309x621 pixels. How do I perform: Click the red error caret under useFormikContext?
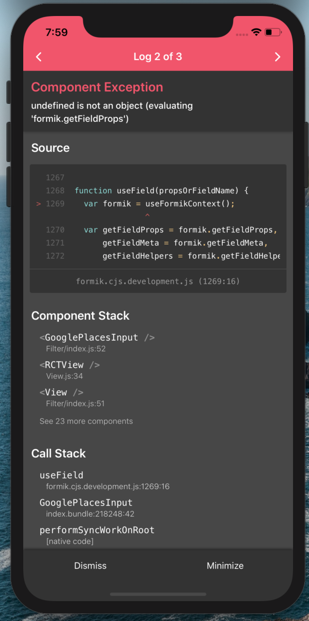tap(147, 215)
